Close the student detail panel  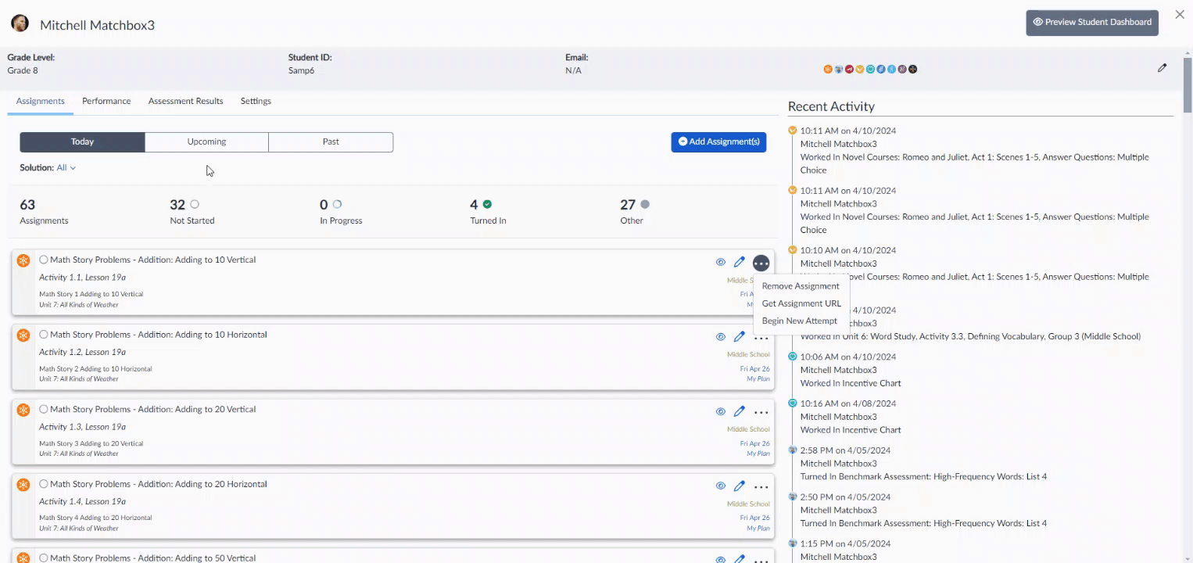pos(1180,15)
